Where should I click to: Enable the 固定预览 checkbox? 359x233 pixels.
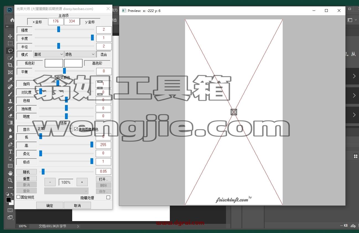19,197
